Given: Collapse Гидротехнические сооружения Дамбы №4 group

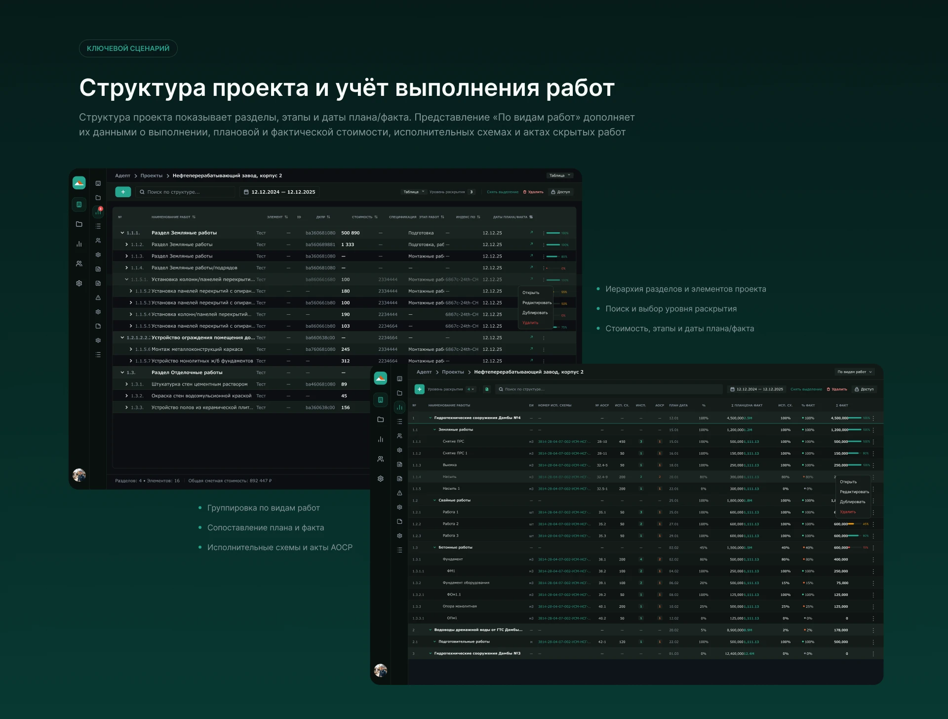Looking at the screenshot, I should point(431,418).
